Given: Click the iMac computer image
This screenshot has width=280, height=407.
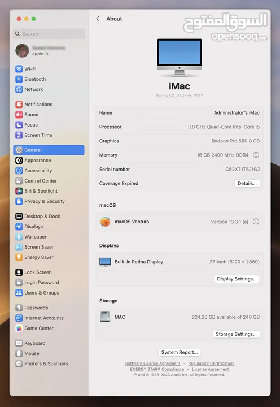Looking at the screenshot, I should tap(180, 58).
